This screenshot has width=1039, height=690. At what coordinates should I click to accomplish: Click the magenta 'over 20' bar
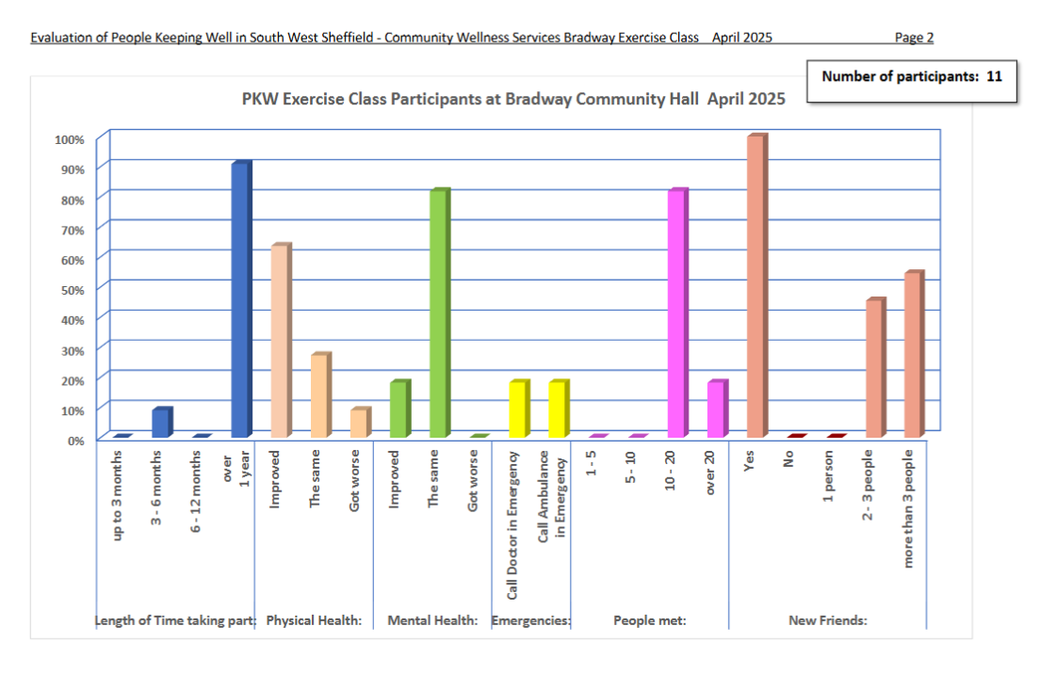pos(717,409)
